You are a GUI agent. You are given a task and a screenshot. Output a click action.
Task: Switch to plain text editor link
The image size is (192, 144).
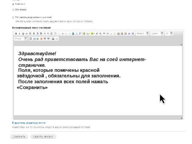(x=29, y=123)
